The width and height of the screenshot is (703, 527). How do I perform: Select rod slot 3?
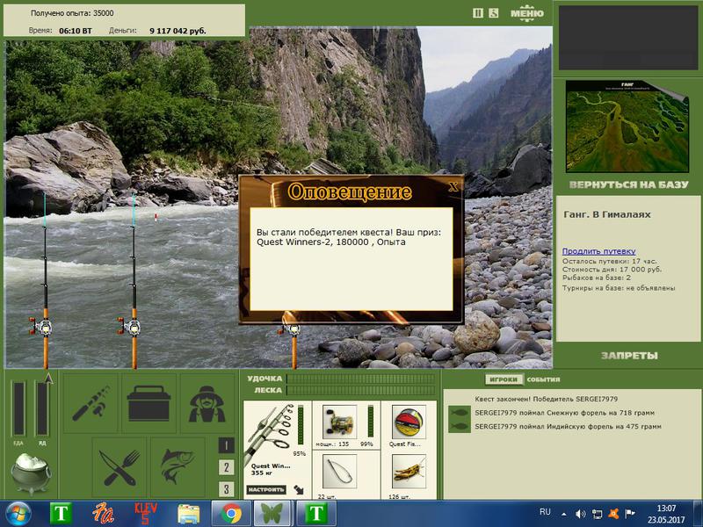(226, 489)
